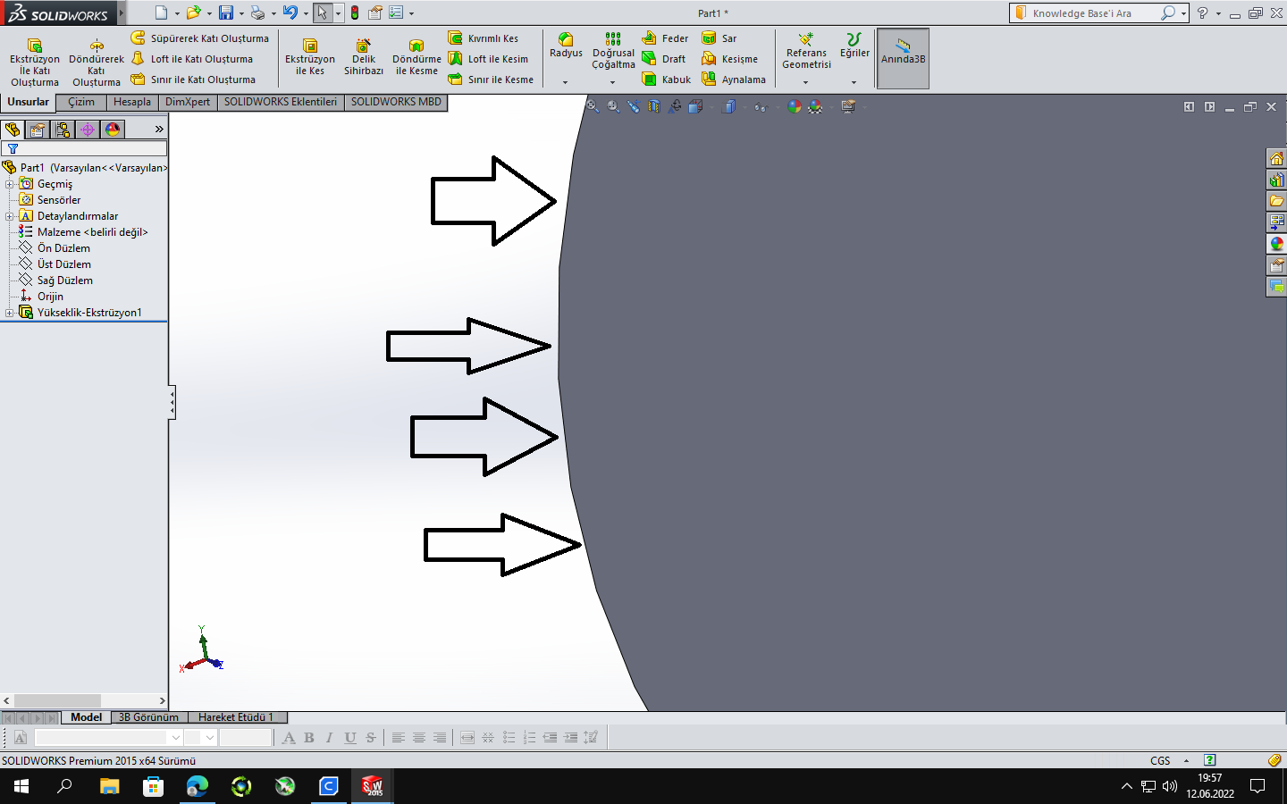Open DisplayManager tab icon
Image resolution: width=1287 pixels, height=804 pixels.
tap(113, 130)
